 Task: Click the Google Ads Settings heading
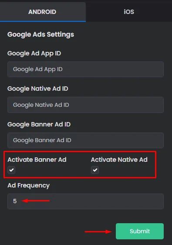[40, 34]
